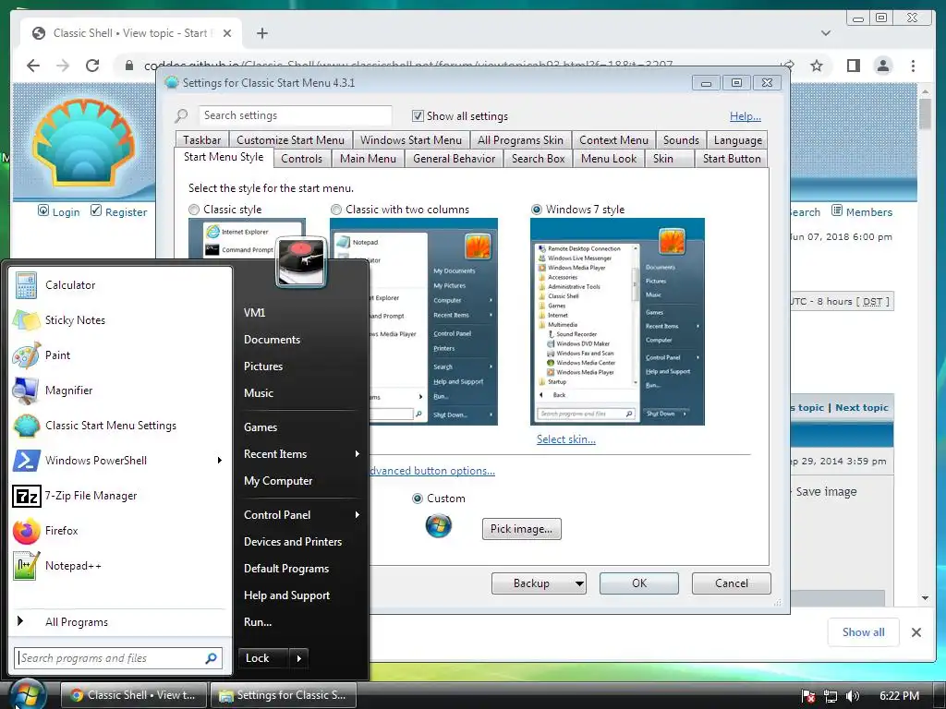Select the Custom button radio option
Image resolution: width=946 pixels, height=709 pixels.
[x=417, y=499]
